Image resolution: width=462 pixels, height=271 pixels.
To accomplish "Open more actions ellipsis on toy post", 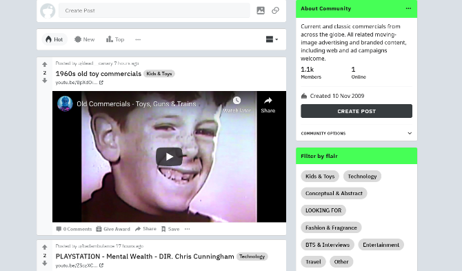I will click(x=187, y=229).
